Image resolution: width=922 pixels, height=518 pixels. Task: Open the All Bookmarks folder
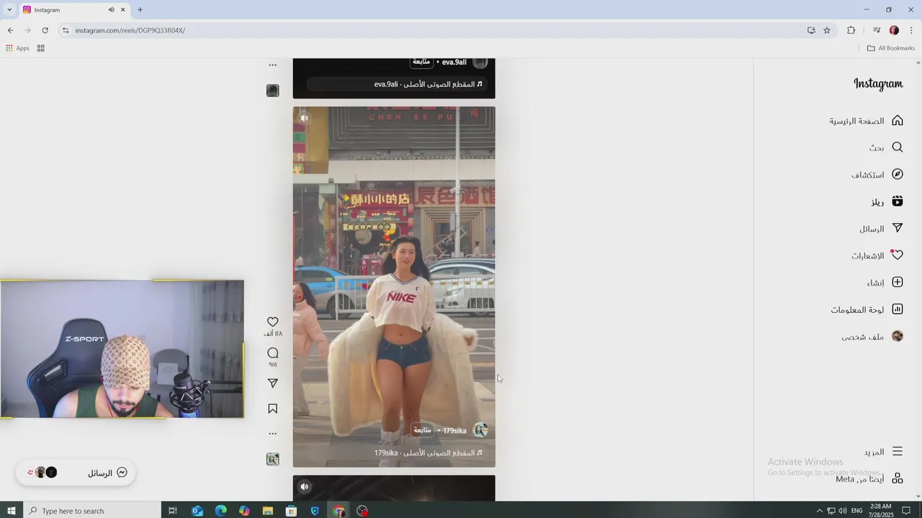(891, 48)
